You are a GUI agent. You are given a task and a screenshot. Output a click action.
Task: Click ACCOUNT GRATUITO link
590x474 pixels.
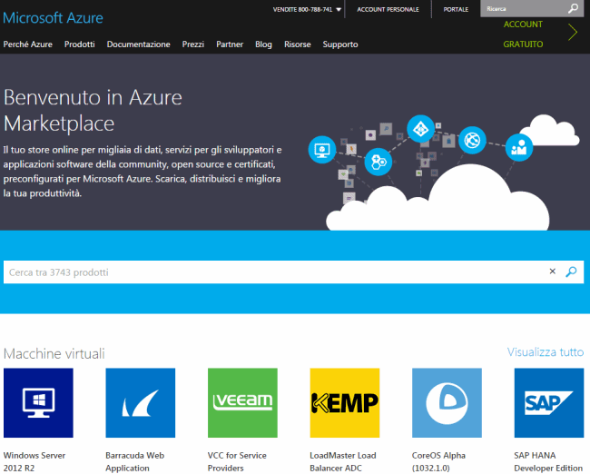point(523,34)
